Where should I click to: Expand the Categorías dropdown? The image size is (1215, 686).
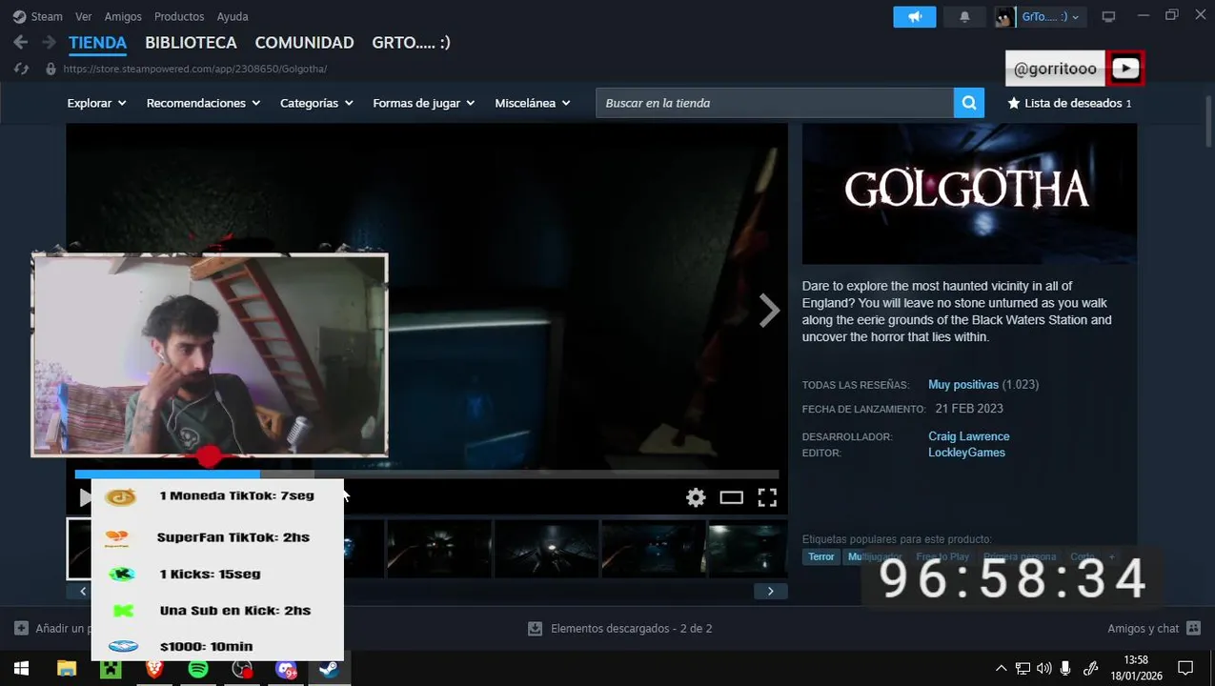coord(316,103)
